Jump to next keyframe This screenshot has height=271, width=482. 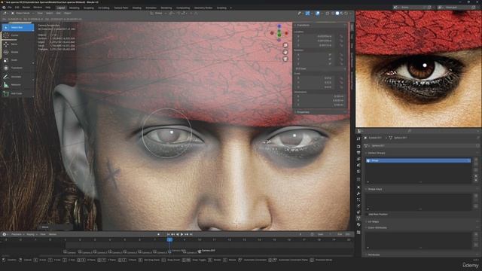pos(186,234)
